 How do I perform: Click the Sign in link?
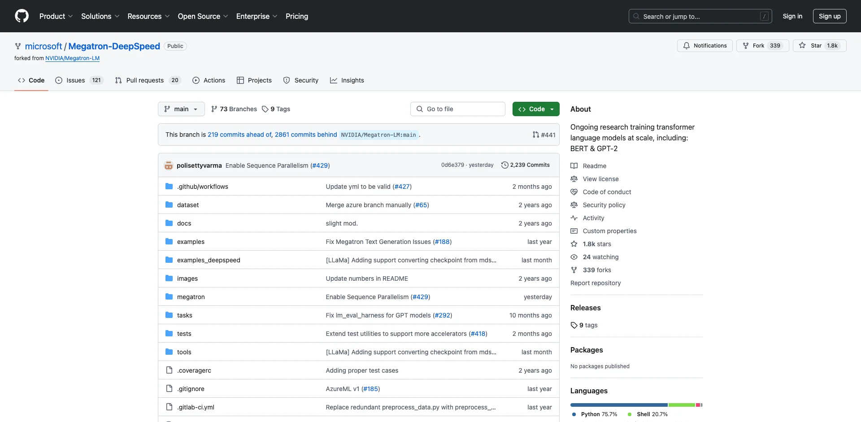(792, 16)
